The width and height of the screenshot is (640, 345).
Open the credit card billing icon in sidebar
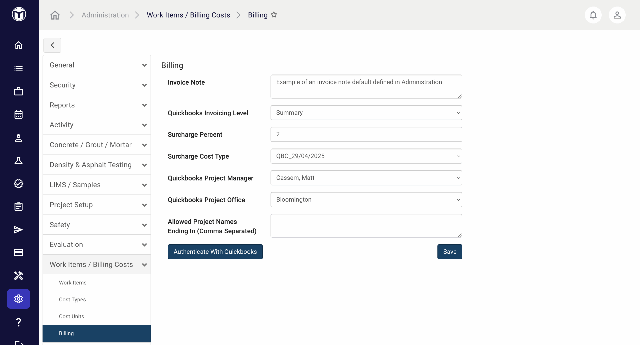click(x=18, y=253)
